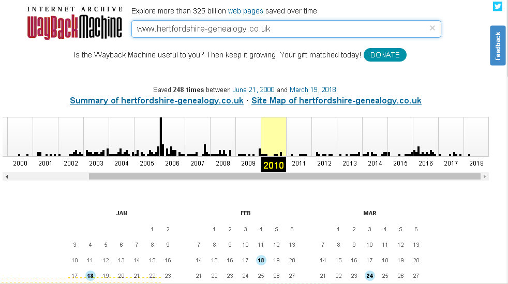Select year 2014 in the timeline
The height and width of the screenshot is (284, 508).
click(x=375, y=163)
